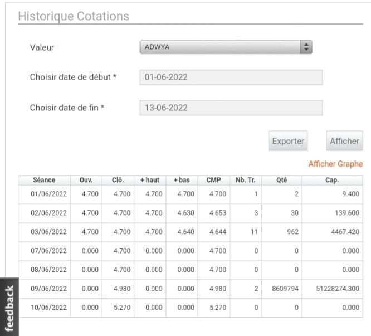Click the end date field 13-06-2022
Viewport: 371px width, 336px height.
[x=231, y=108]
